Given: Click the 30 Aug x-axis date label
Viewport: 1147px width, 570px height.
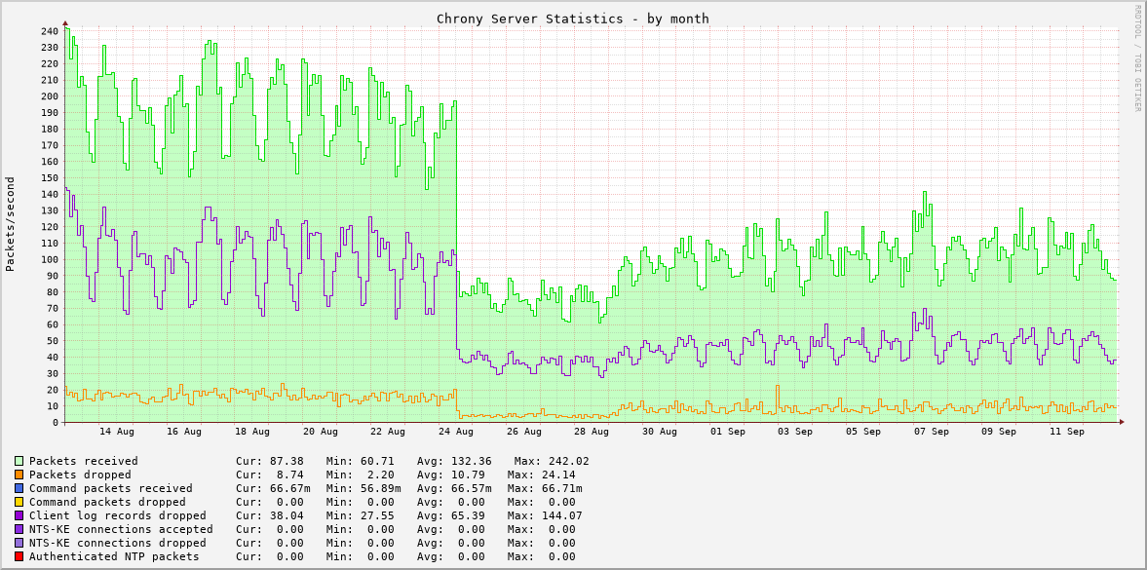Looking at the screenshot, I should coord(659,432).
